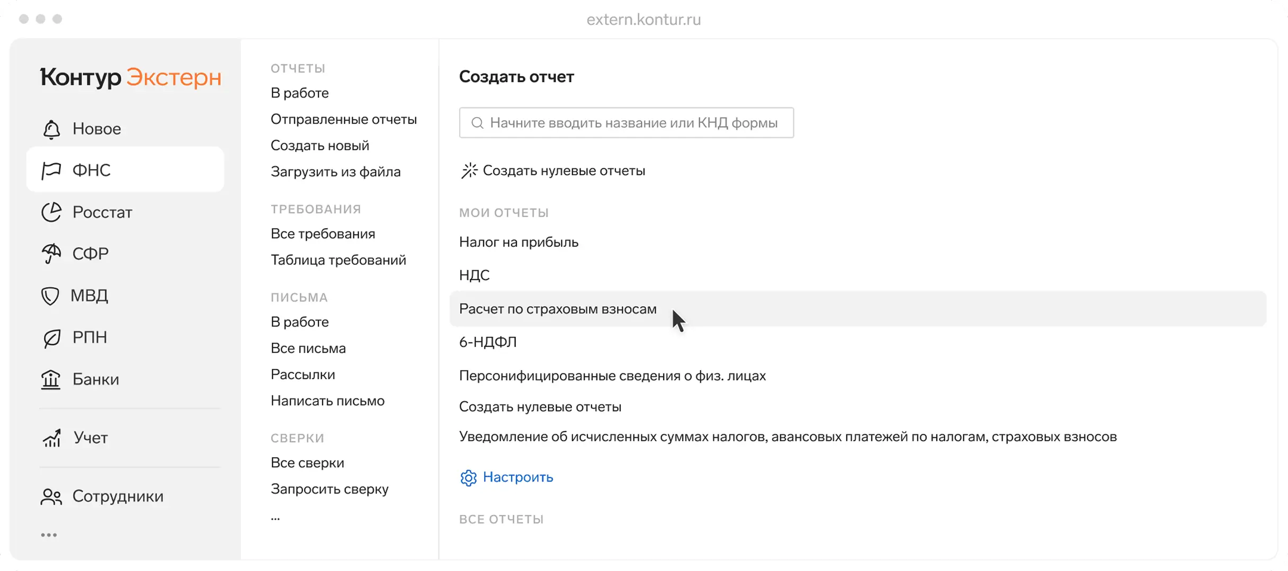Click the sparkle icon for zero reports
The image size is (1288, 571).
[x=469, y=171]
